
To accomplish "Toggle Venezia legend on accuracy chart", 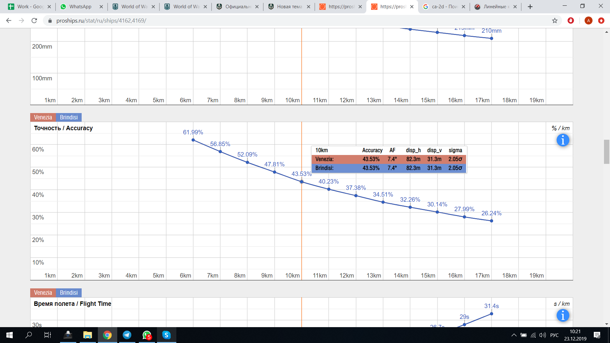I will pos(43,117).
